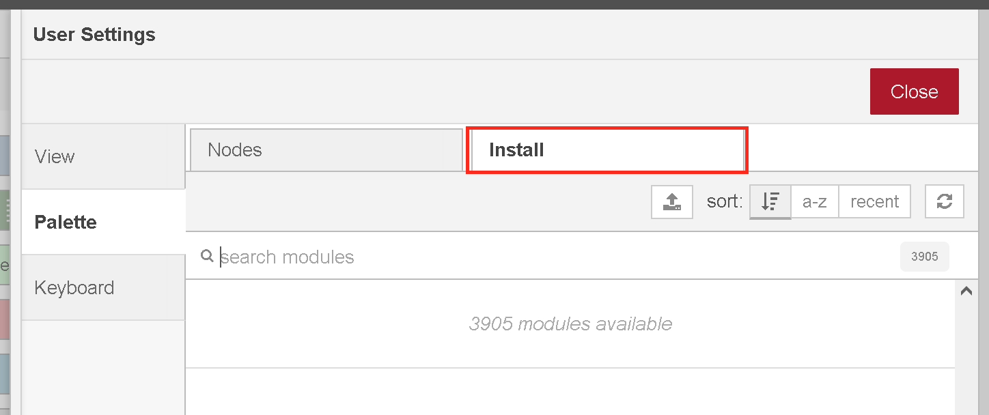Click the 3905 module count badge
Viewport: 989px width, 415px height.
pos(925,257)
